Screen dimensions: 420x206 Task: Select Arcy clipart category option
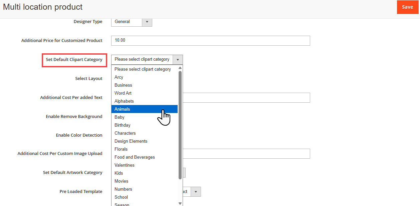[x=119, y=77]
